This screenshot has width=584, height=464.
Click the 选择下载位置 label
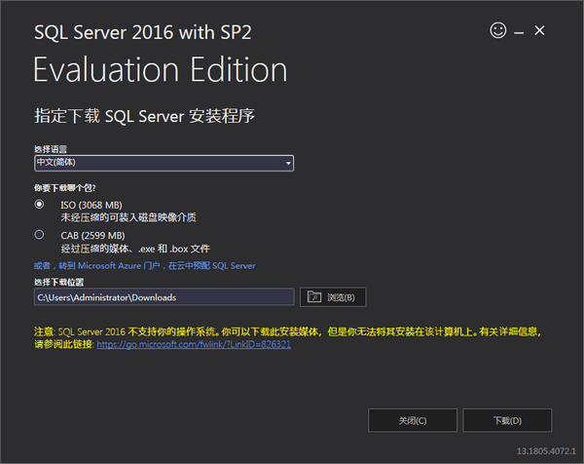click(x=58, y=282)
